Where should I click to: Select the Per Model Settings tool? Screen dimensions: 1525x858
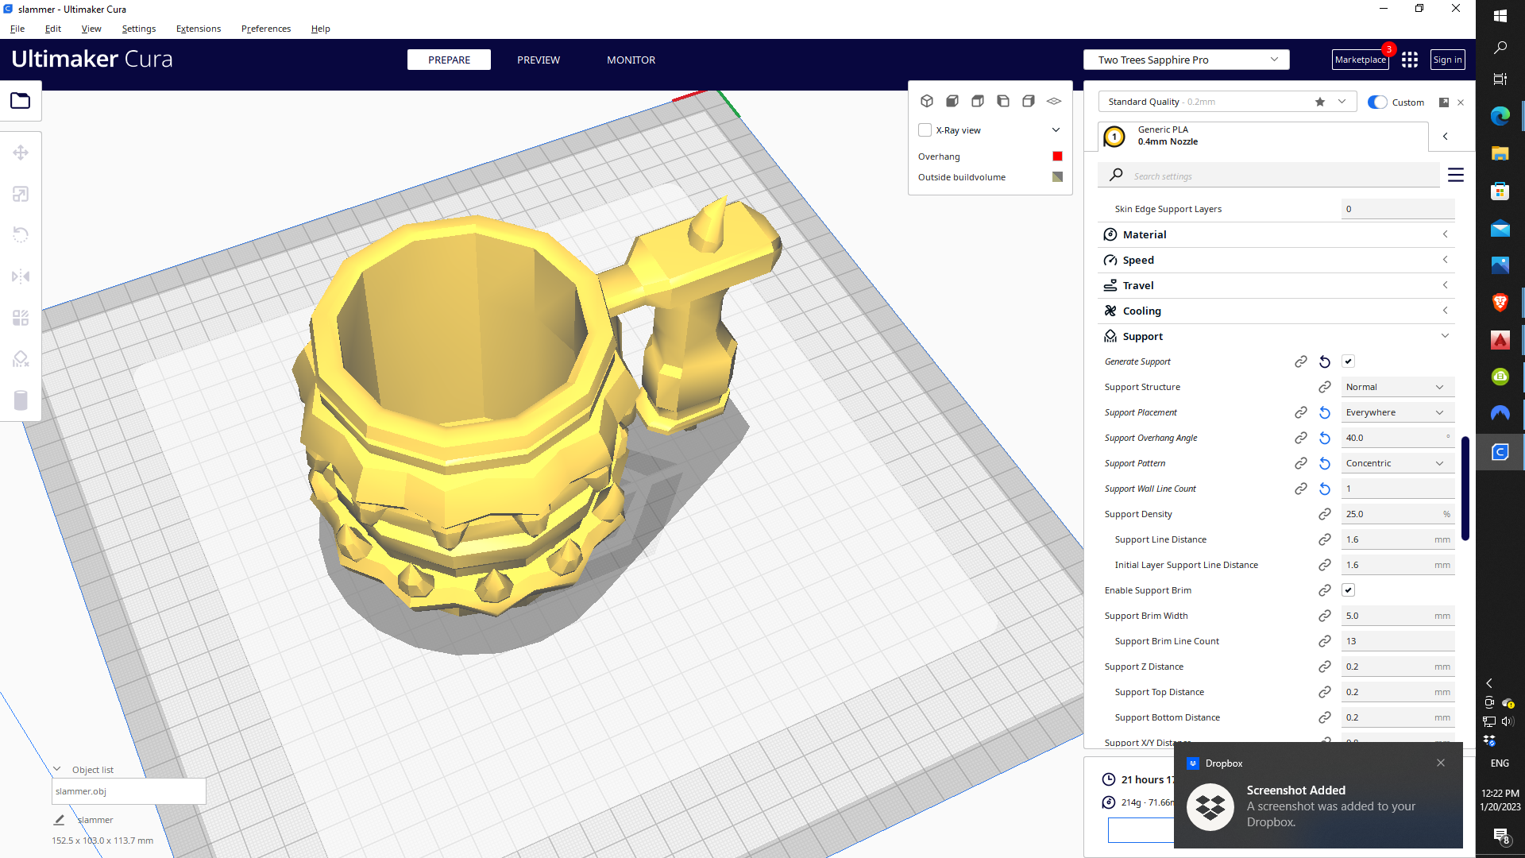tap(21, 318)
